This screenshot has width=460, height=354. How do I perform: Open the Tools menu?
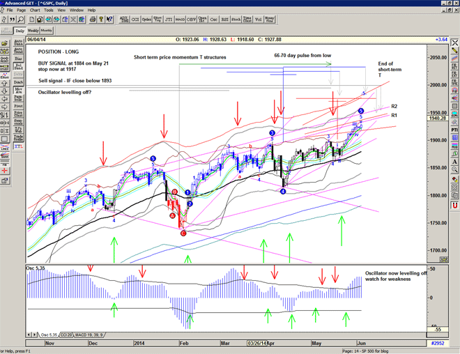[x=48, y=10]
